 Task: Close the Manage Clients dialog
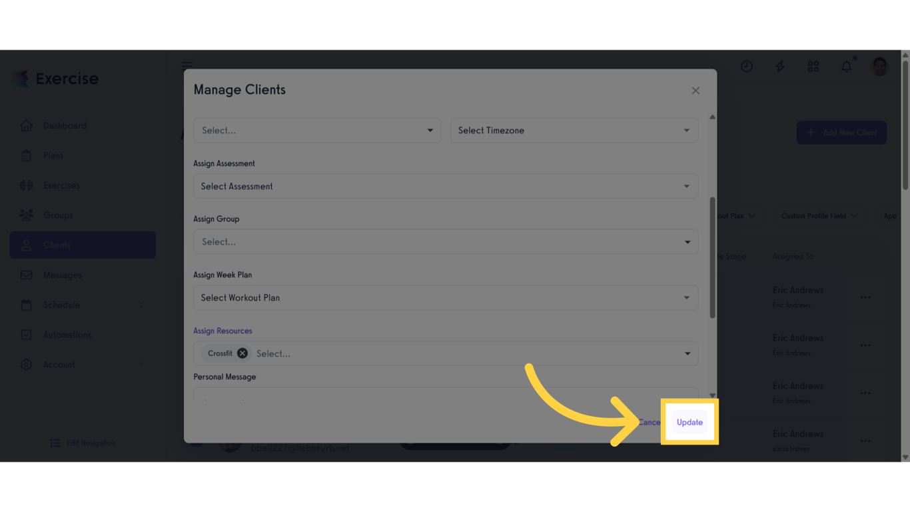click(x=695, y=91)
